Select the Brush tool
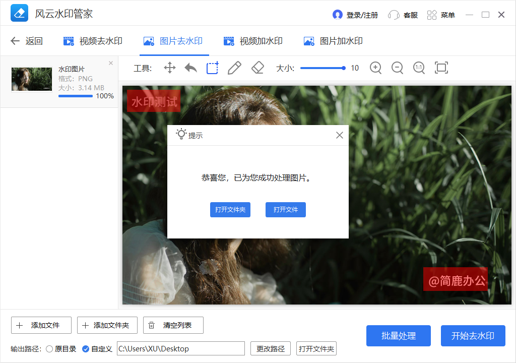 [x=234, y=68]
